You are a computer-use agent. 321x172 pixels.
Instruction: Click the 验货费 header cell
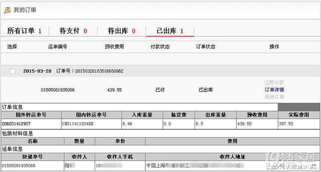[179, 115]
